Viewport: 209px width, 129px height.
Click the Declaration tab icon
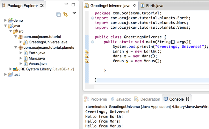(136, 99)
